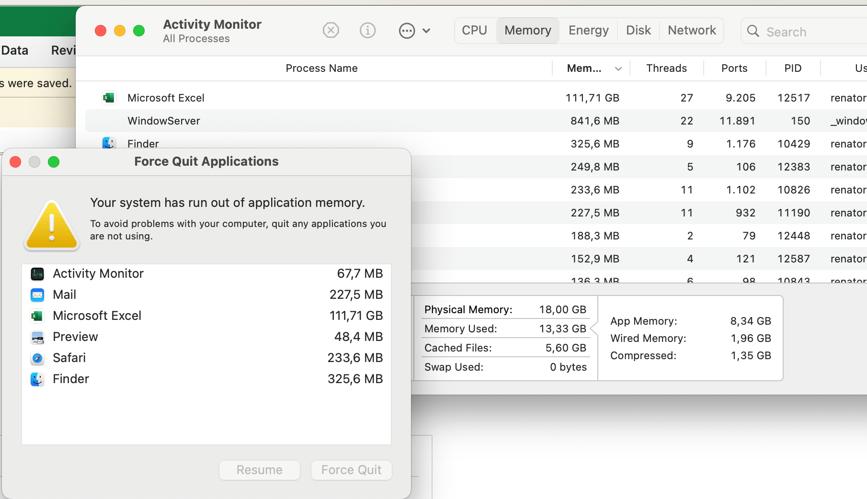Image resolution: width=867 pixels, height=499 pixels.
Task: Click the Wired Memory 1,96 GB value
Action: [x=751, y=338]
